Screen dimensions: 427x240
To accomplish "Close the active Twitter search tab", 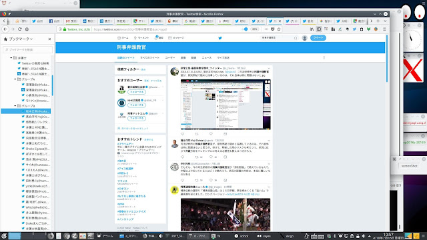I will tap(280, 21).
